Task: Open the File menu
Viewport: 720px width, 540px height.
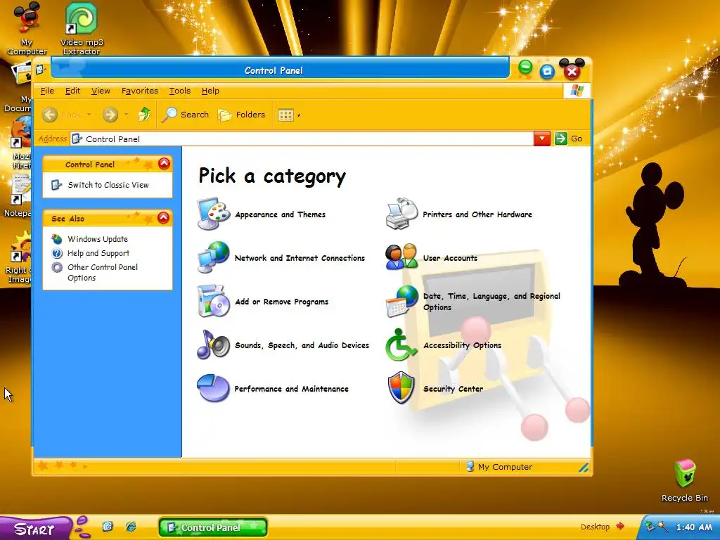Action: pyautogui.click(x=47, y=91)
